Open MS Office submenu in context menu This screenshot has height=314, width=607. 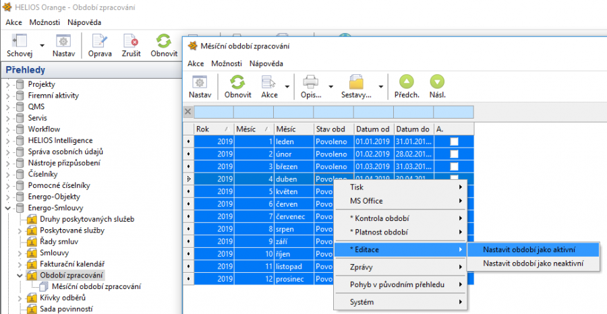[401, 201]
